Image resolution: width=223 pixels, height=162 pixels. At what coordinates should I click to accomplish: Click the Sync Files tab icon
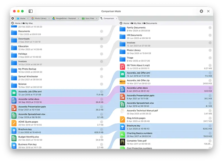pyautogui.click(x=83, y=18)
